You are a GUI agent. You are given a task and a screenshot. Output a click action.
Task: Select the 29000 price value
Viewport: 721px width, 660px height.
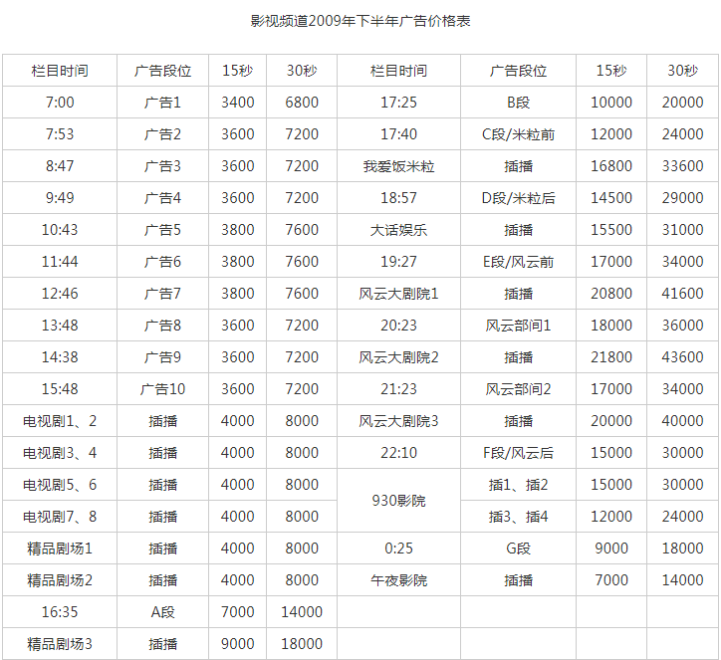pyautogui.click(x=682, y=198)
